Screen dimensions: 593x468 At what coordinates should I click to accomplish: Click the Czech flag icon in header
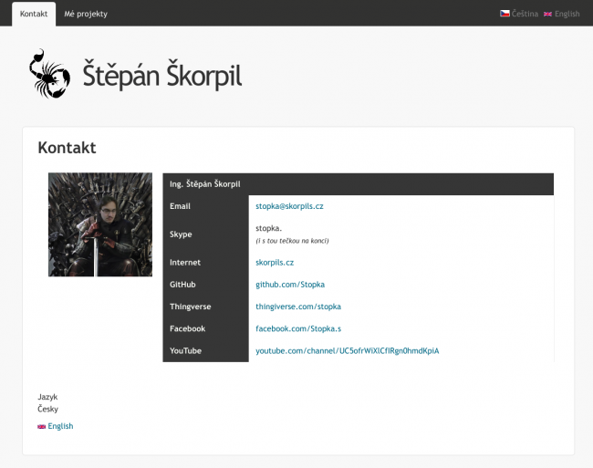[x=505, y=14]
